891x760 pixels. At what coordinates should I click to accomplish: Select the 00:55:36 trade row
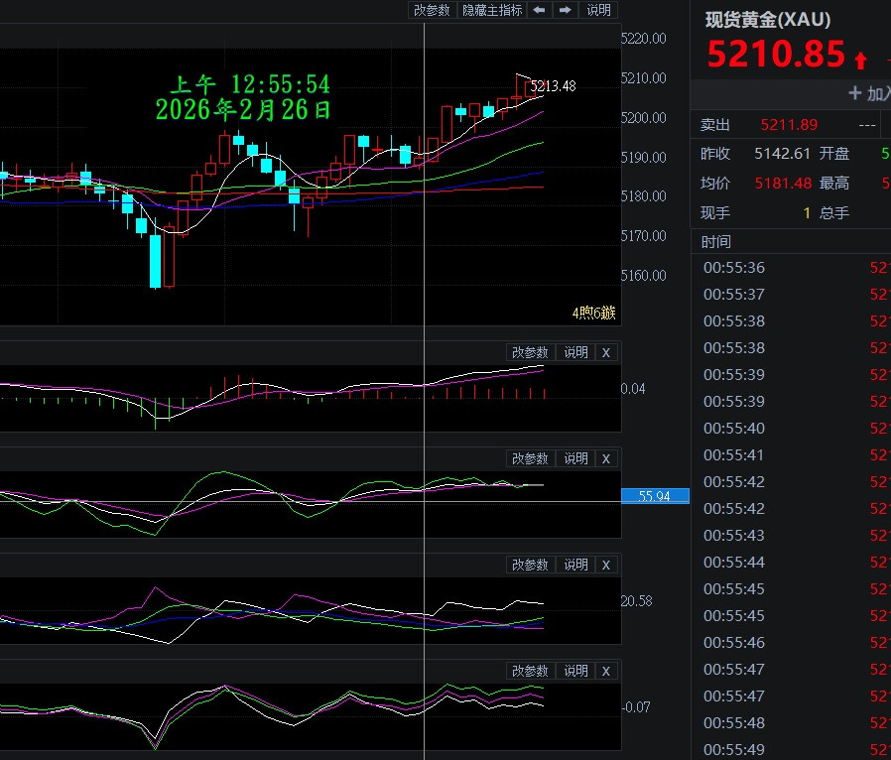point(734,268)
